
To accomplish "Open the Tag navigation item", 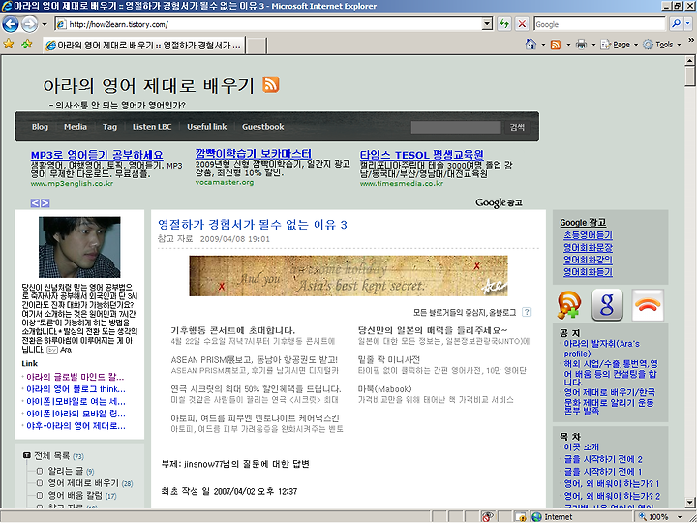I will 109,127.
